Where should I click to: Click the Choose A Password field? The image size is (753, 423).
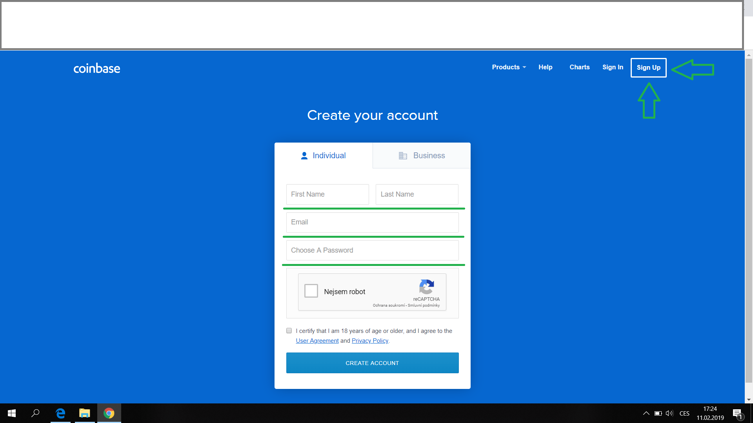pos(372,250)
